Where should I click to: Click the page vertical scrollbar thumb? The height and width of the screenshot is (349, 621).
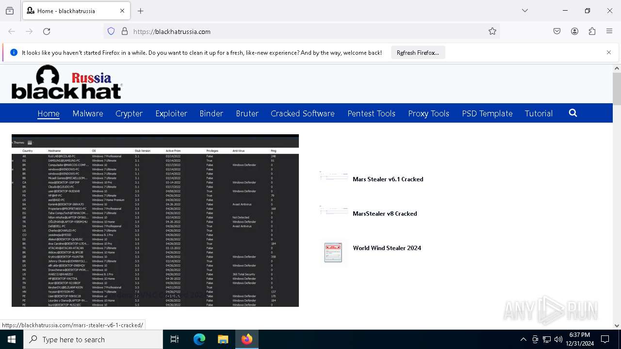[x=617, y=89]
